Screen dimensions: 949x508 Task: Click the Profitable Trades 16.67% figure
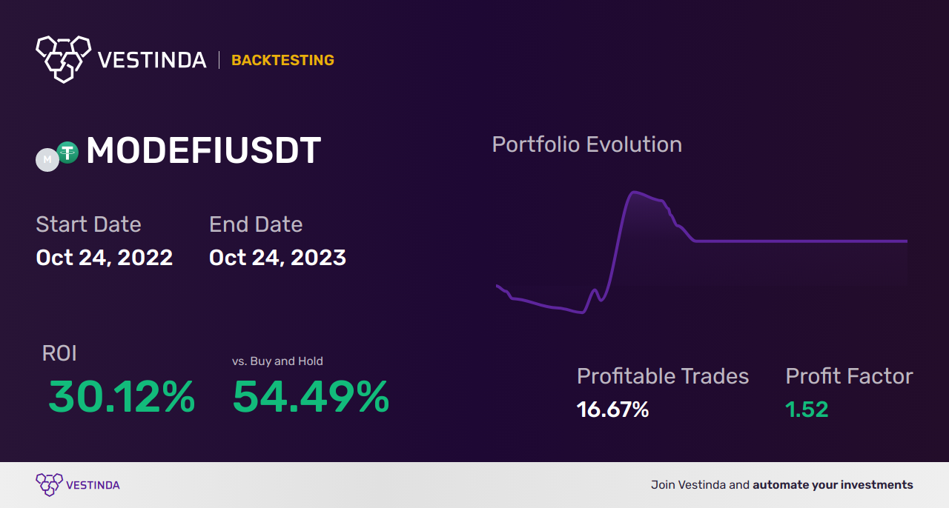click(x=613, y=410)
